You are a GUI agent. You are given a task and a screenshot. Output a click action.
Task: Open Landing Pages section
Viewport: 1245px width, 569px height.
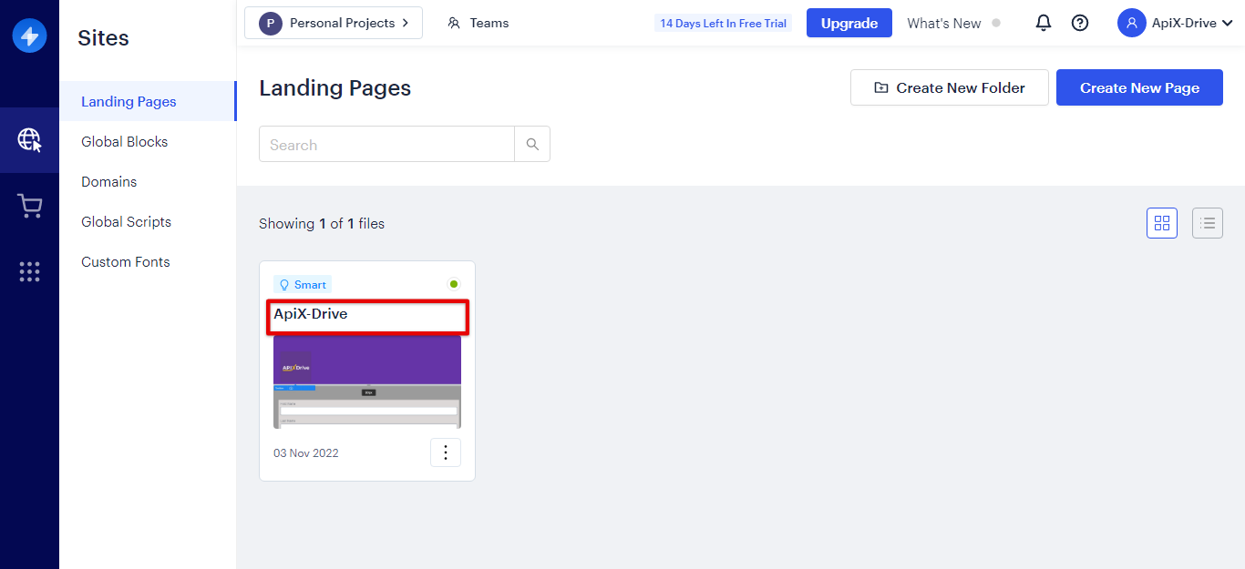pyautogui.click(x=148, y=101)
